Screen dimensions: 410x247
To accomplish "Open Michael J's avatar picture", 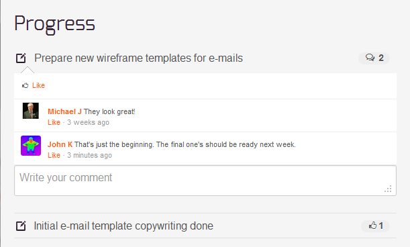I will coord(31,111).
